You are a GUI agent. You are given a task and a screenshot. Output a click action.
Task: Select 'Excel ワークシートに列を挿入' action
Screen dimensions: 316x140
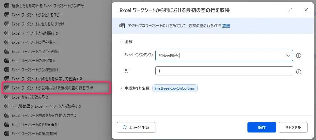click(34, 60)
